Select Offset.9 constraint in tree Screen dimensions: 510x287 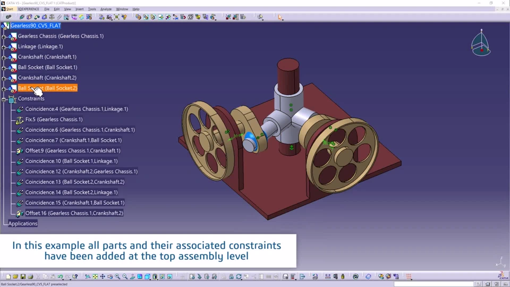click(x=73, y=150)
